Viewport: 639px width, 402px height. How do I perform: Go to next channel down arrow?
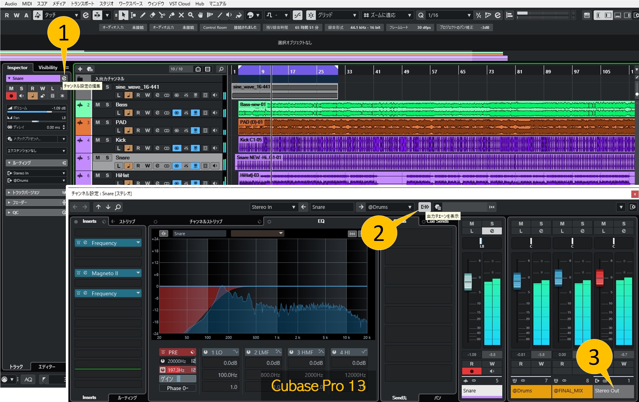click(108, 207)
